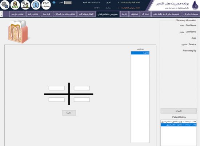Image resolution: width=200 pixels, height=146 pixels.
Task: Open the صندوق tab
Action: (x=135, y=14)
